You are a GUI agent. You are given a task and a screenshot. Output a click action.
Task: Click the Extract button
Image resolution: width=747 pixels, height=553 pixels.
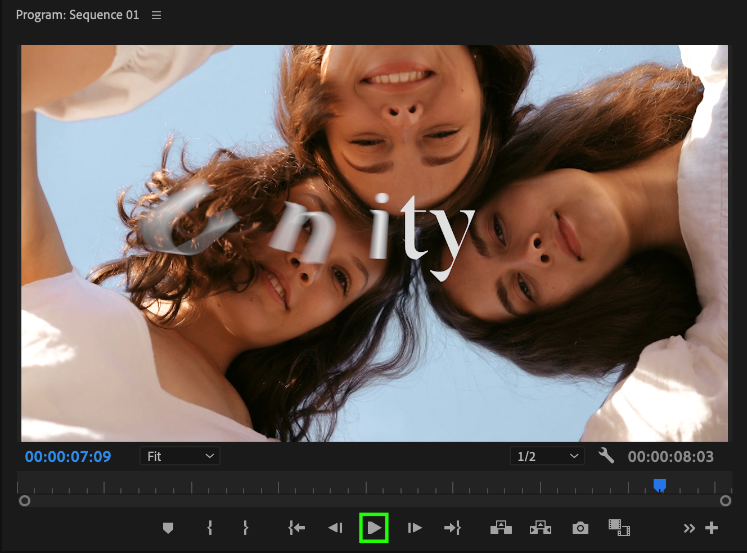click(541, 528)
